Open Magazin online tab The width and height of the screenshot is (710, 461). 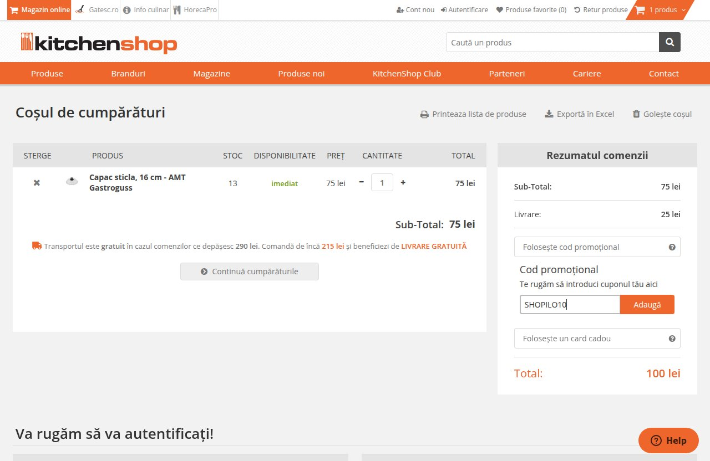tap(40, 10)
